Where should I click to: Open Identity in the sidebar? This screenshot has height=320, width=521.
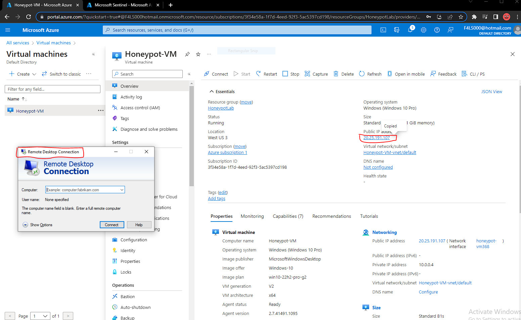[128, 250]
